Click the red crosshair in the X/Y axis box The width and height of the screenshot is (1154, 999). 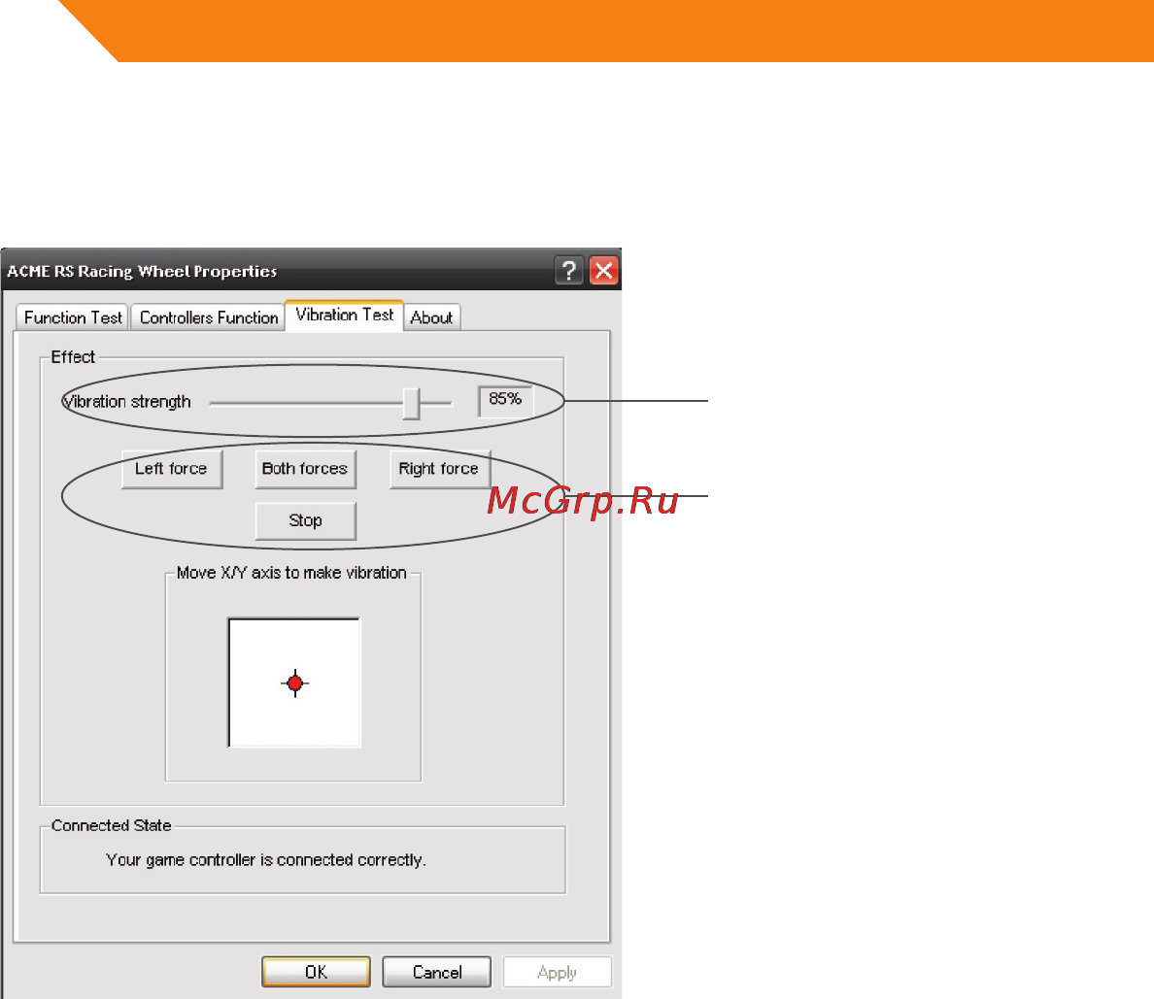tap(295, 683)
